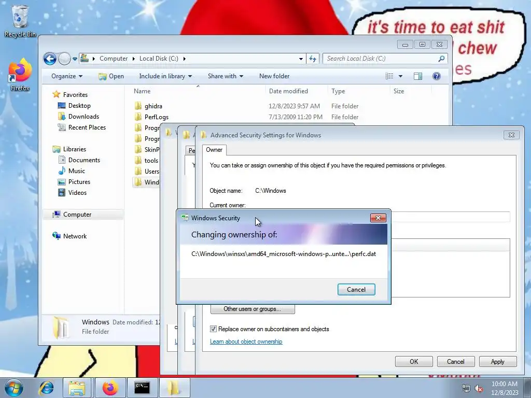Expand Include in library menu

click(165, 76)
